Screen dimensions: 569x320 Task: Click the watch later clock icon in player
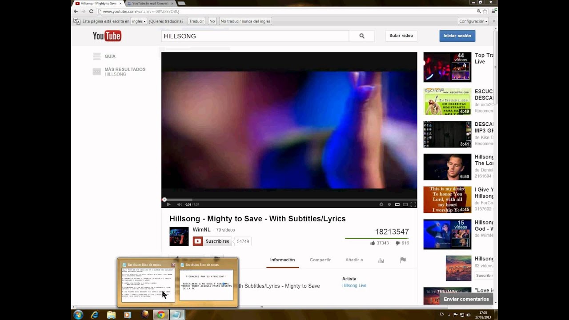389,204
